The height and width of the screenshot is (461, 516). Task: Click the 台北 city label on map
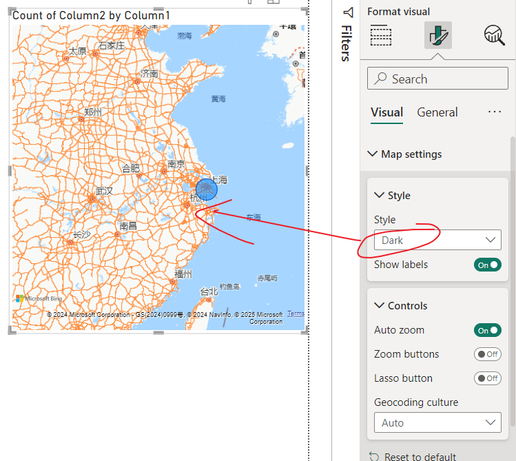[209, 291]
